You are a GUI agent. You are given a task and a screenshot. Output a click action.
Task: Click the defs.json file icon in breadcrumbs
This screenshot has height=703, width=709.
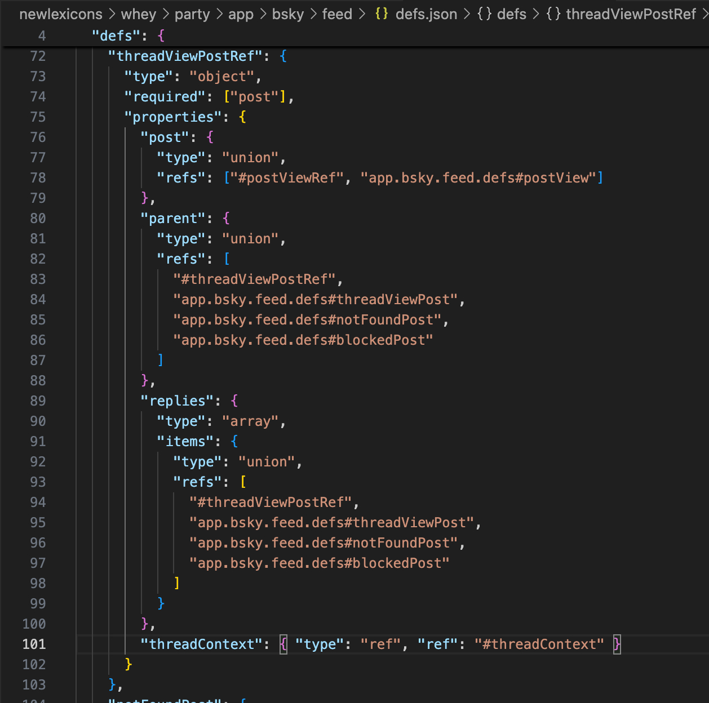(382, 14)
